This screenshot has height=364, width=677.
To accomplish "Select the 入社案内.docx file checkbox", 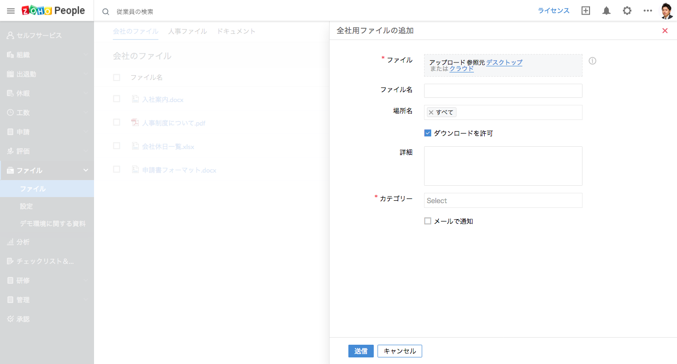I will click(x=117, y=99).
